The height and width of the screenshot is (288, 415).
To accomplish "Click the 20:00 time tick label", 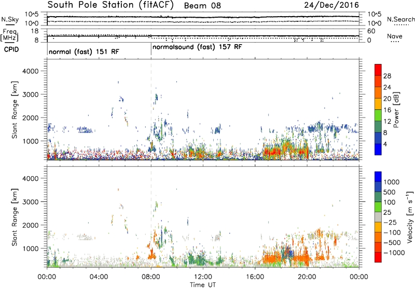I will tap(307, 277).
